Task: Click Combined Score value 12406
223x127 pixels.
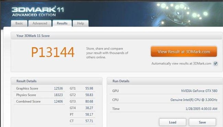Action: pyautogui.click(x=58, y=102)
